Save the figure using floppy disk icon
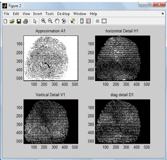This screenshot has width=167, height=160. click(19, 21)
